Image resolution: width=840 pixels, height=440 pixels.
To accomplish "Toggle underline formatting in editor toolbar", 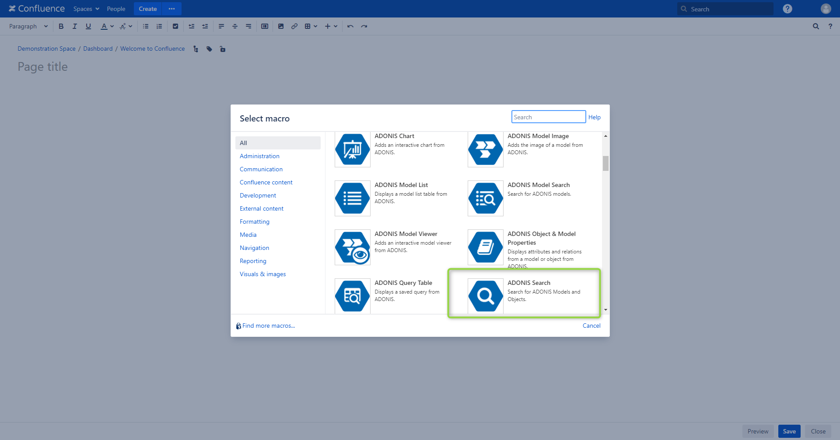I will [88, 26].
